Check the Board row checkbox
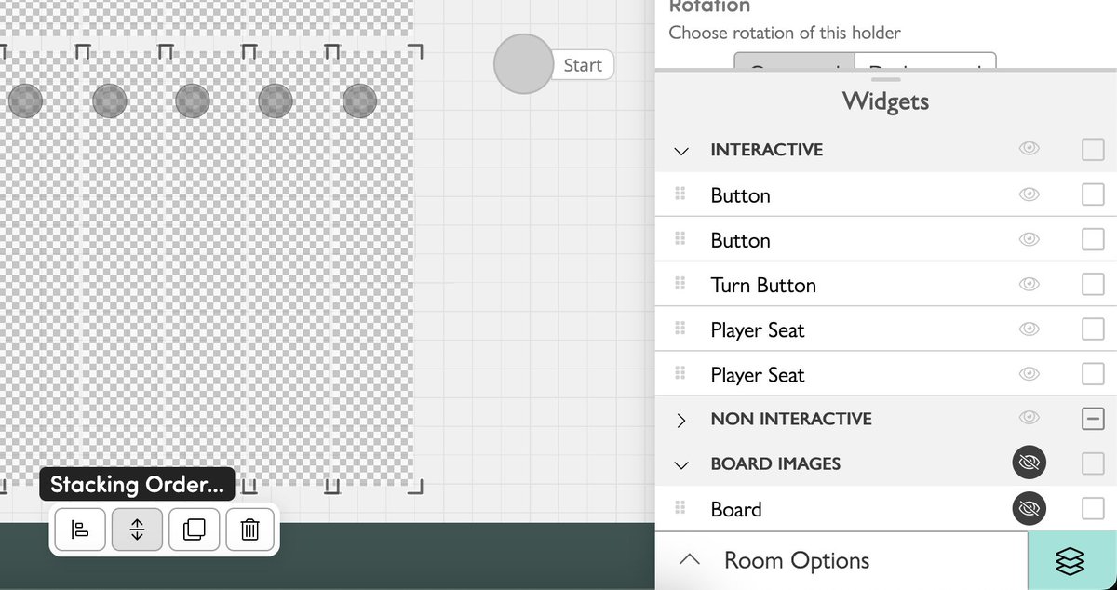 (1093, 508)
